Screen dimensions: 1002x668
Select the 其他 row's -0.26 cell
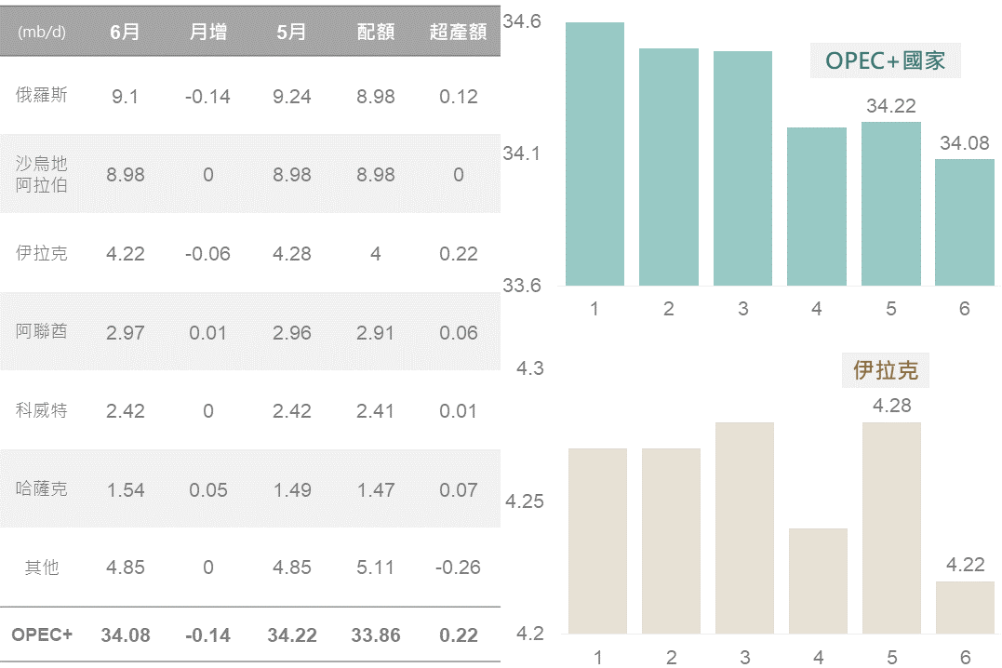pyautogui.click(x=458, y=568)
